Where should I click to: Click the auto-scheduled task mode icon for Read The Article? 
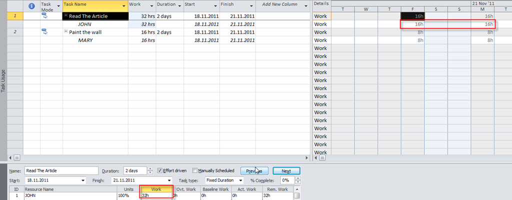pyautogui.click(x=44, y=16)
